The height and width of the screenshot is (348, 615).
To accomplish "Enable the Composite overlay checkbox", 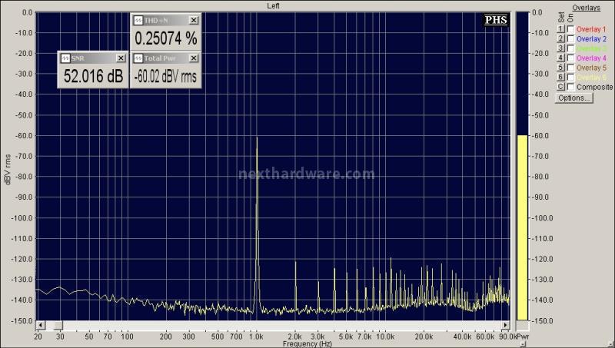I will coord(570,87).
